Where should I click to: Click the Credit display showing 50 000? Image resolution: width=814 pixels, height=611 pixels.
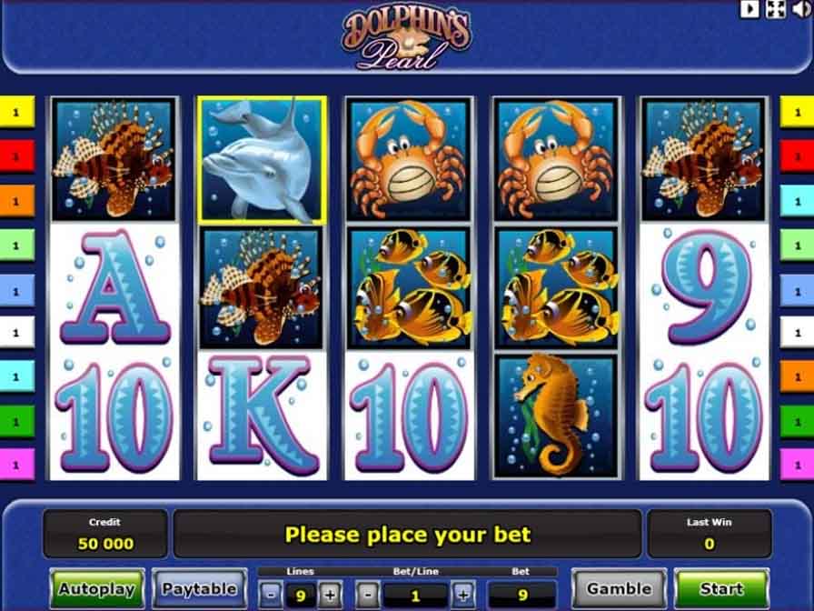[x=105, y=534]
